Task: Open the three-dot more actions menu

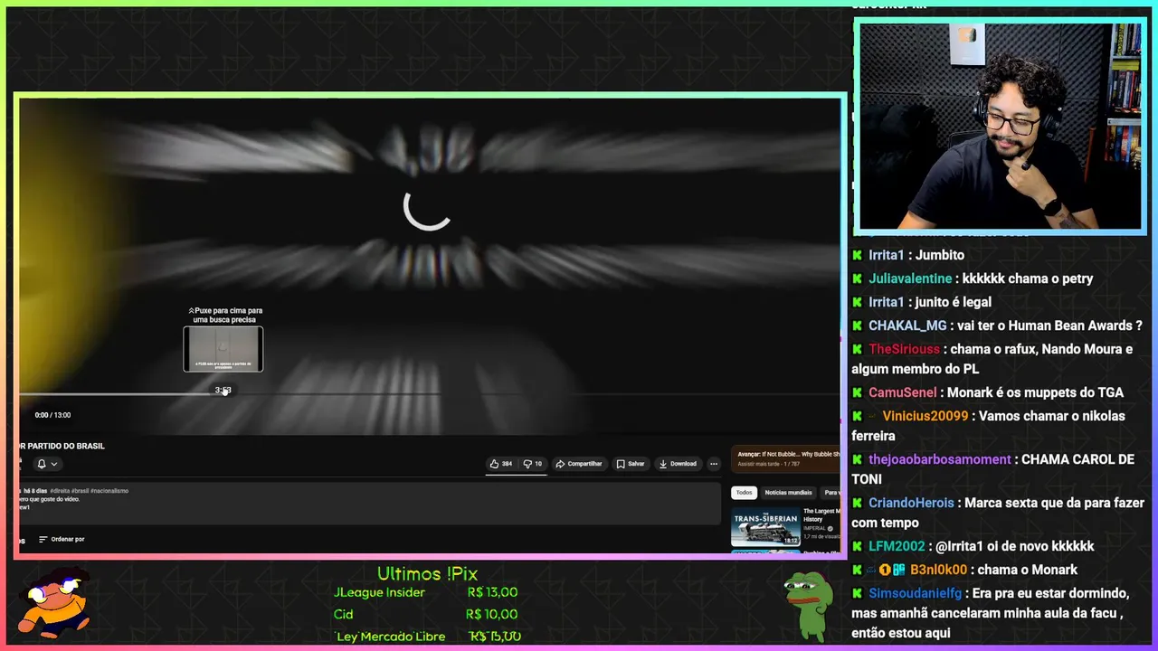Action: [714, 464]
